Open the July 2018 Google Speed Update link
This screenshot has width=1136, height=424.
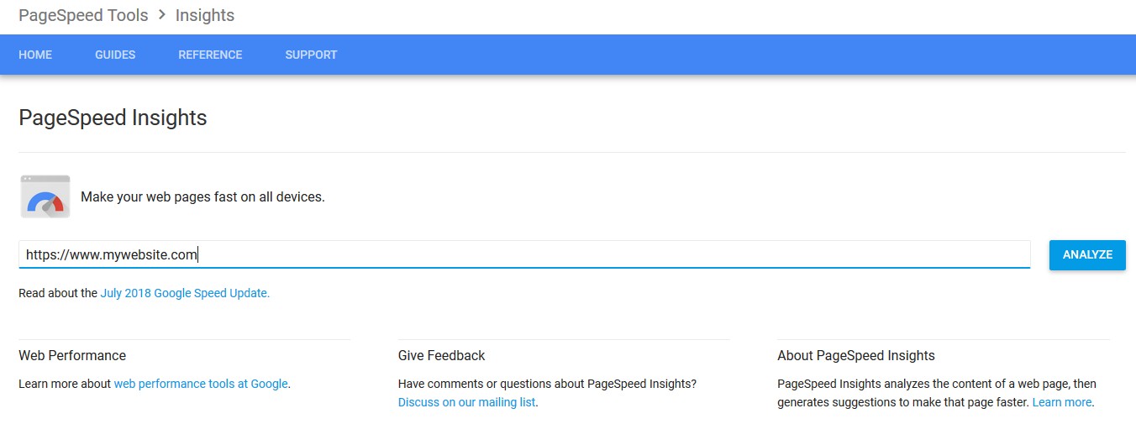click(185, 293)
